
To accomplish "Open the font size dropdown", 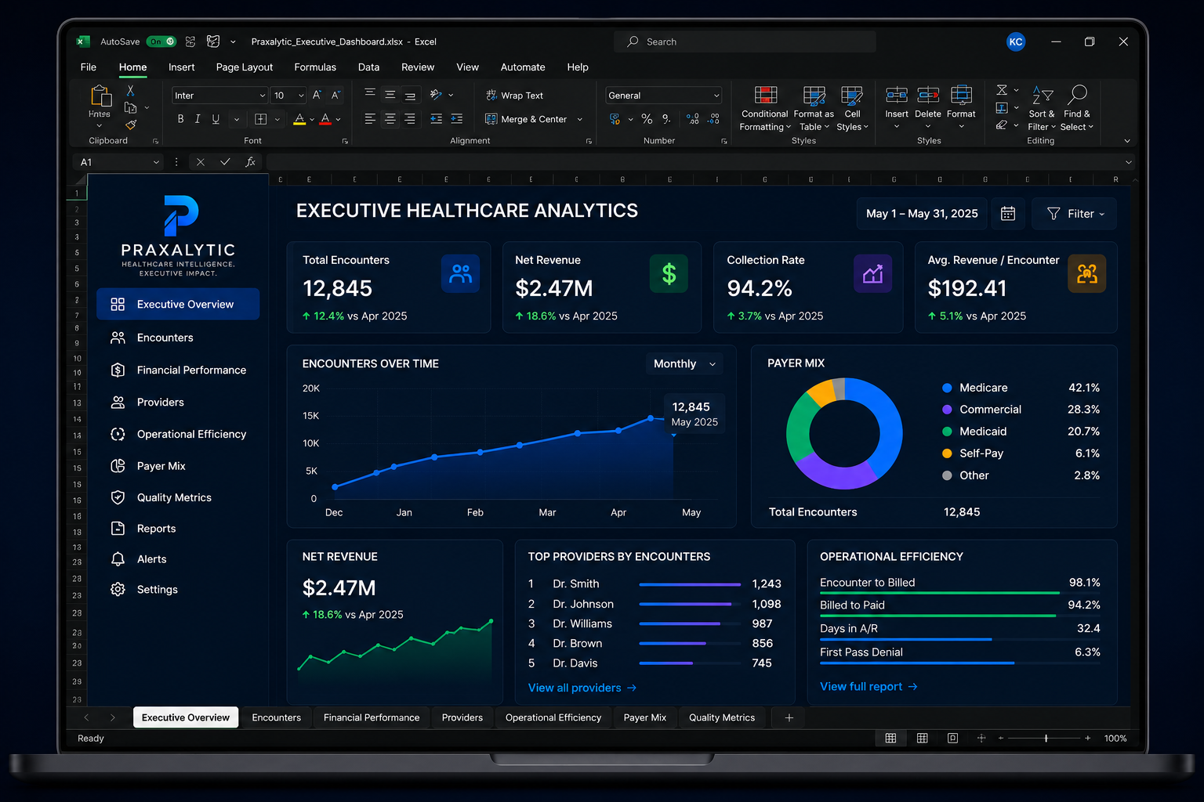I will tap(301, 96).
